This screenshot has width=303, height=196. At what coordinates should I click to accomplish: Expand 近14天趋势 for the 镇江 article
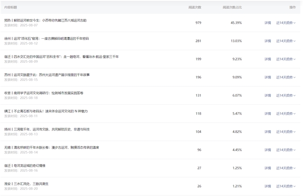pyautogui.click(x=286, y=114)
